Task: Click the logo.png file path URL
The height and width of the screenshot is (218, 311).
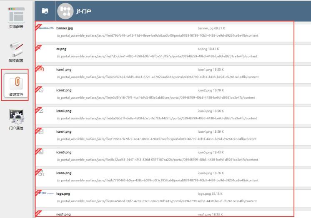Action: 157,201
